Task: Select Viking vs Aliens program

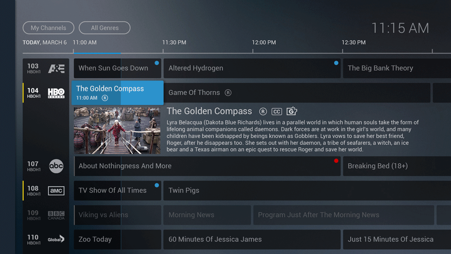Action: 117,215
